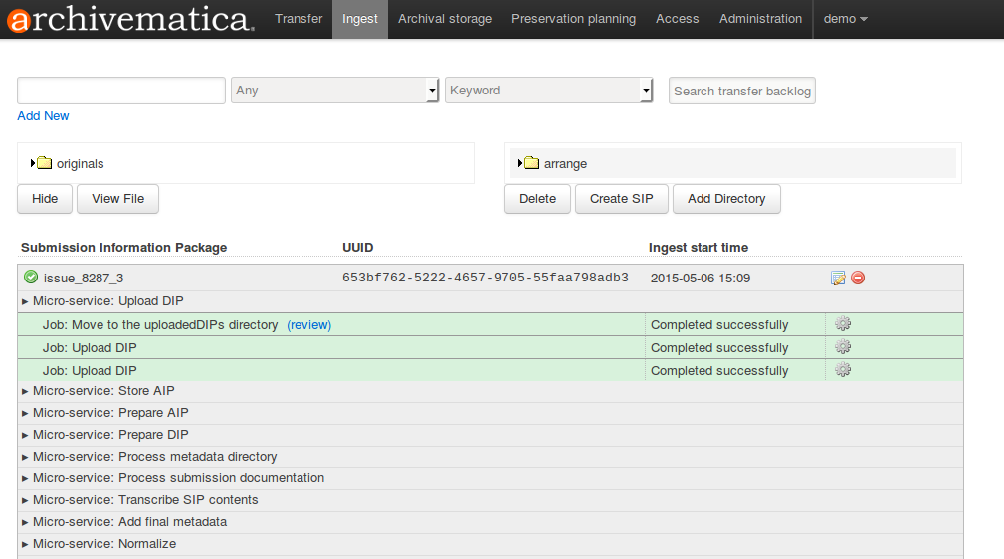Expand Micro-service: Store AIP
The image size is (1004, 559).
click(103, 391)
